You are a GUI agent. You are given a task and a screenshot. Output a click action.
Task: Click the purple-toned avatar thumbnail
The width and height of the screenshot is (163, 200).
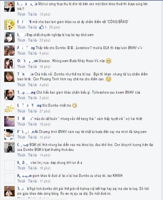coord(9,121)
